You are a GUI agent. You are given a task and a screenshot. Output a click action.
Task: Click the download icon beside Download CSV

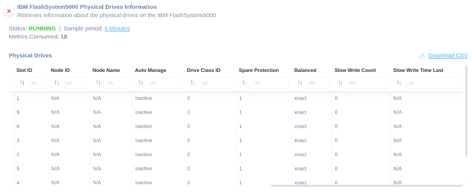tap(422, 55)
